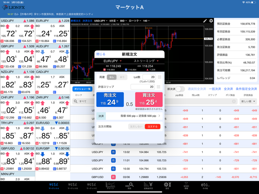Toggle the 即決済 switch
Viewport: 259px width, 194px height.
pyautogui.click(x=180, y=89)
